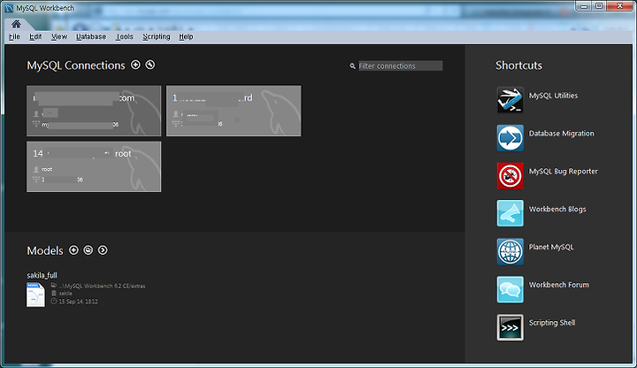Viewport: 637px width, 368px height.
Task: Click the user icon in the root tile
Action: click(36, 169)
